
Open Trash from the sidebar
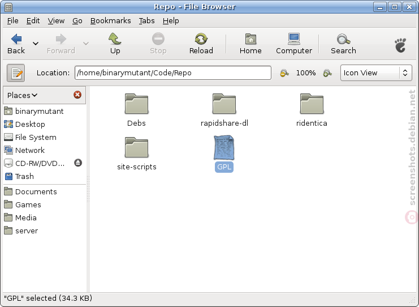click(x=44, y=176)
